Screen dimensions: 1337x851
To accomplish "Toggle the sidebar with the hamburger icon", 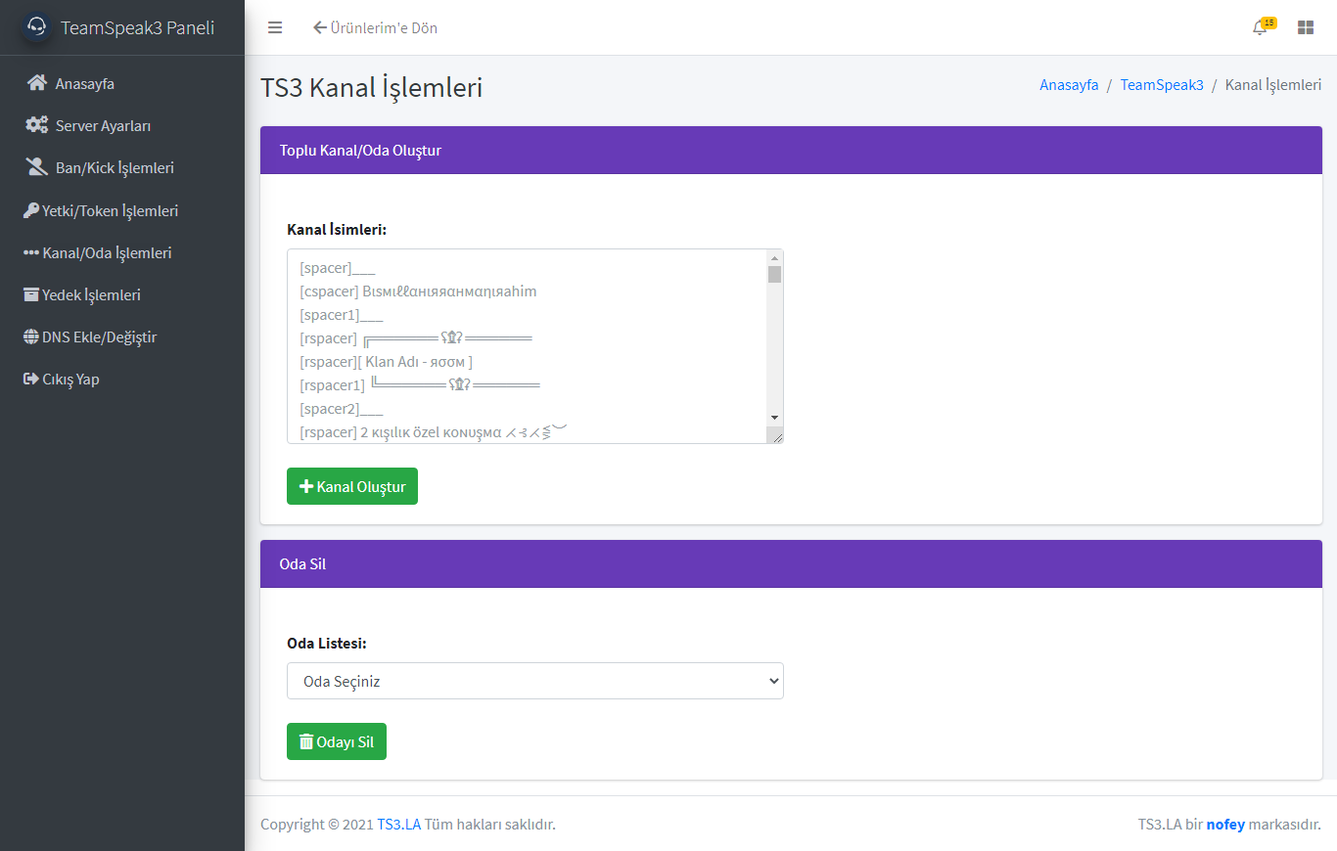I will coord(275,27).
